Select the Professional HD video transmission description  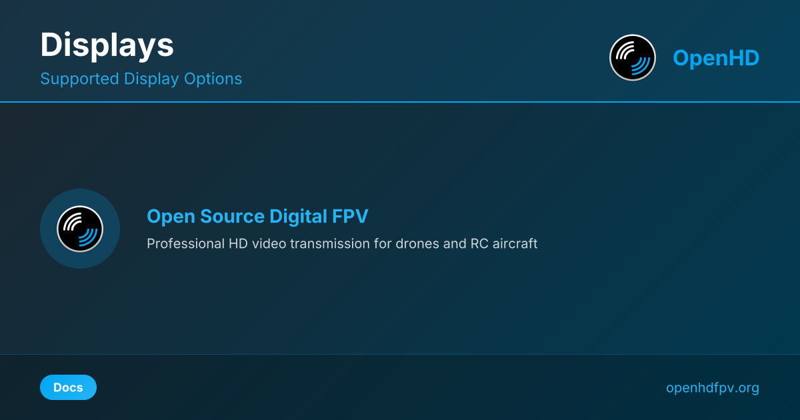(x=342, y=243)
